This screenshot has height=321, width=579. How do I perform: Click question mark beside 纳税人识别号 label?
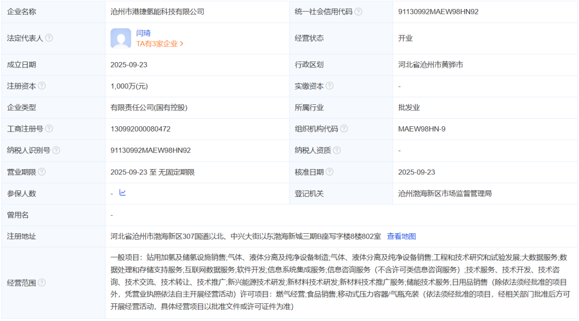(x=56, y=150)
